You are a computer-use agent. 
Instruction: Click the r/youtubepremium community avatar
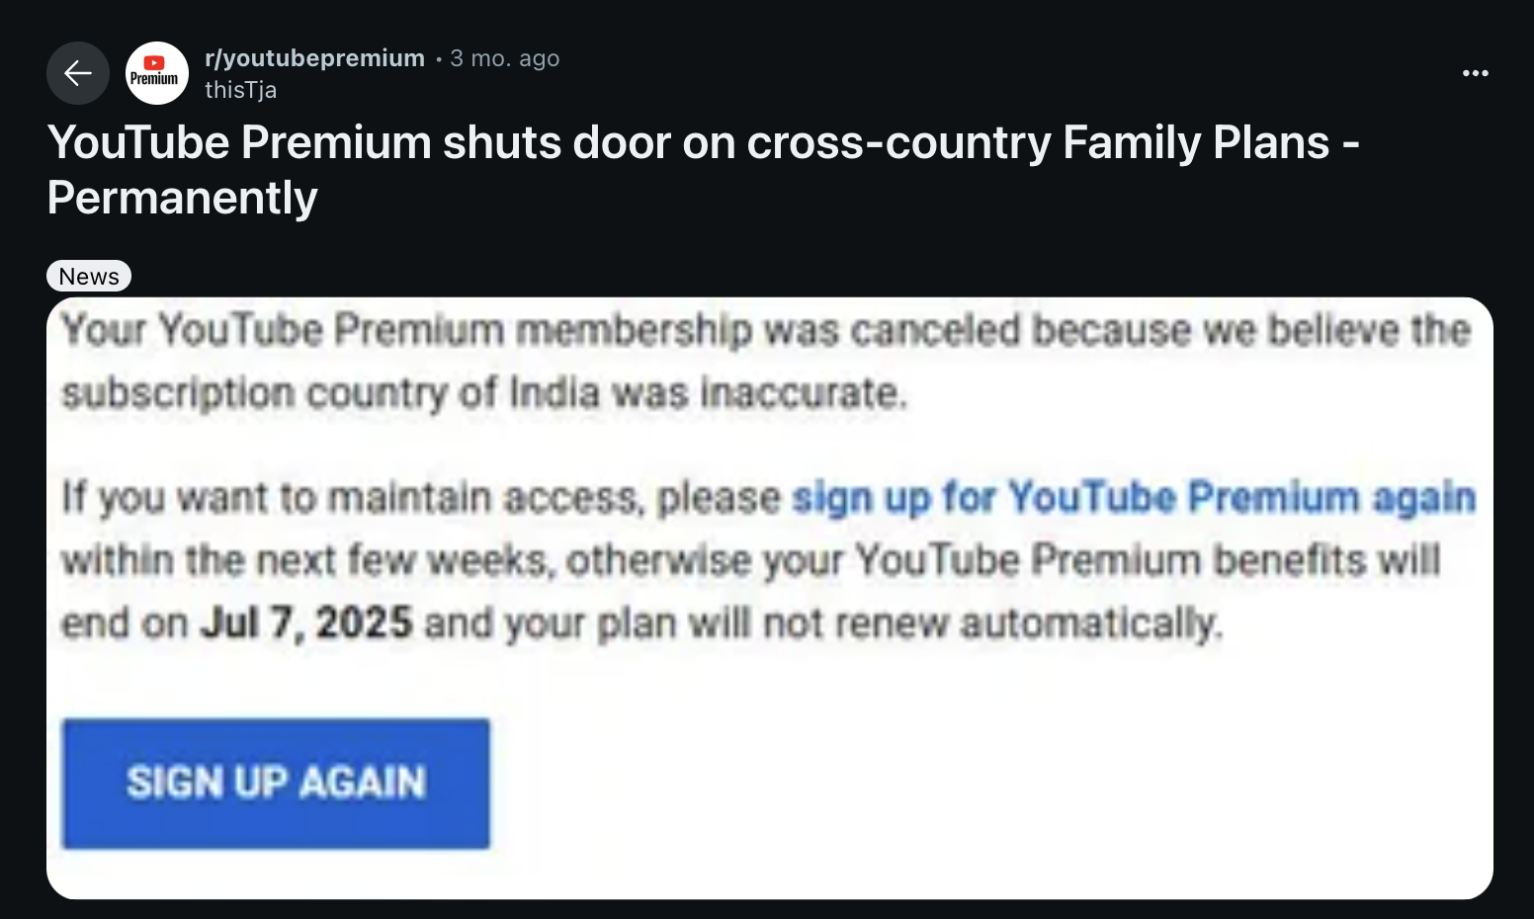tap(156, 73)
